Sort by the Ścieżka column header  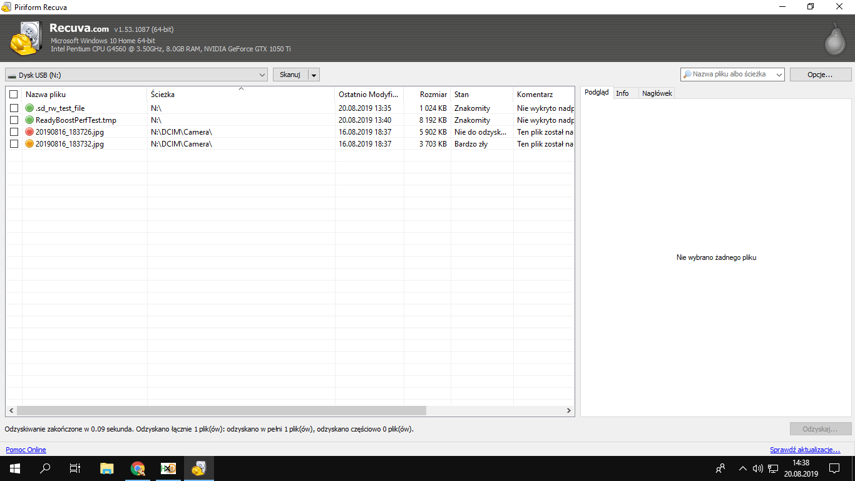click(x=241, y=95)
